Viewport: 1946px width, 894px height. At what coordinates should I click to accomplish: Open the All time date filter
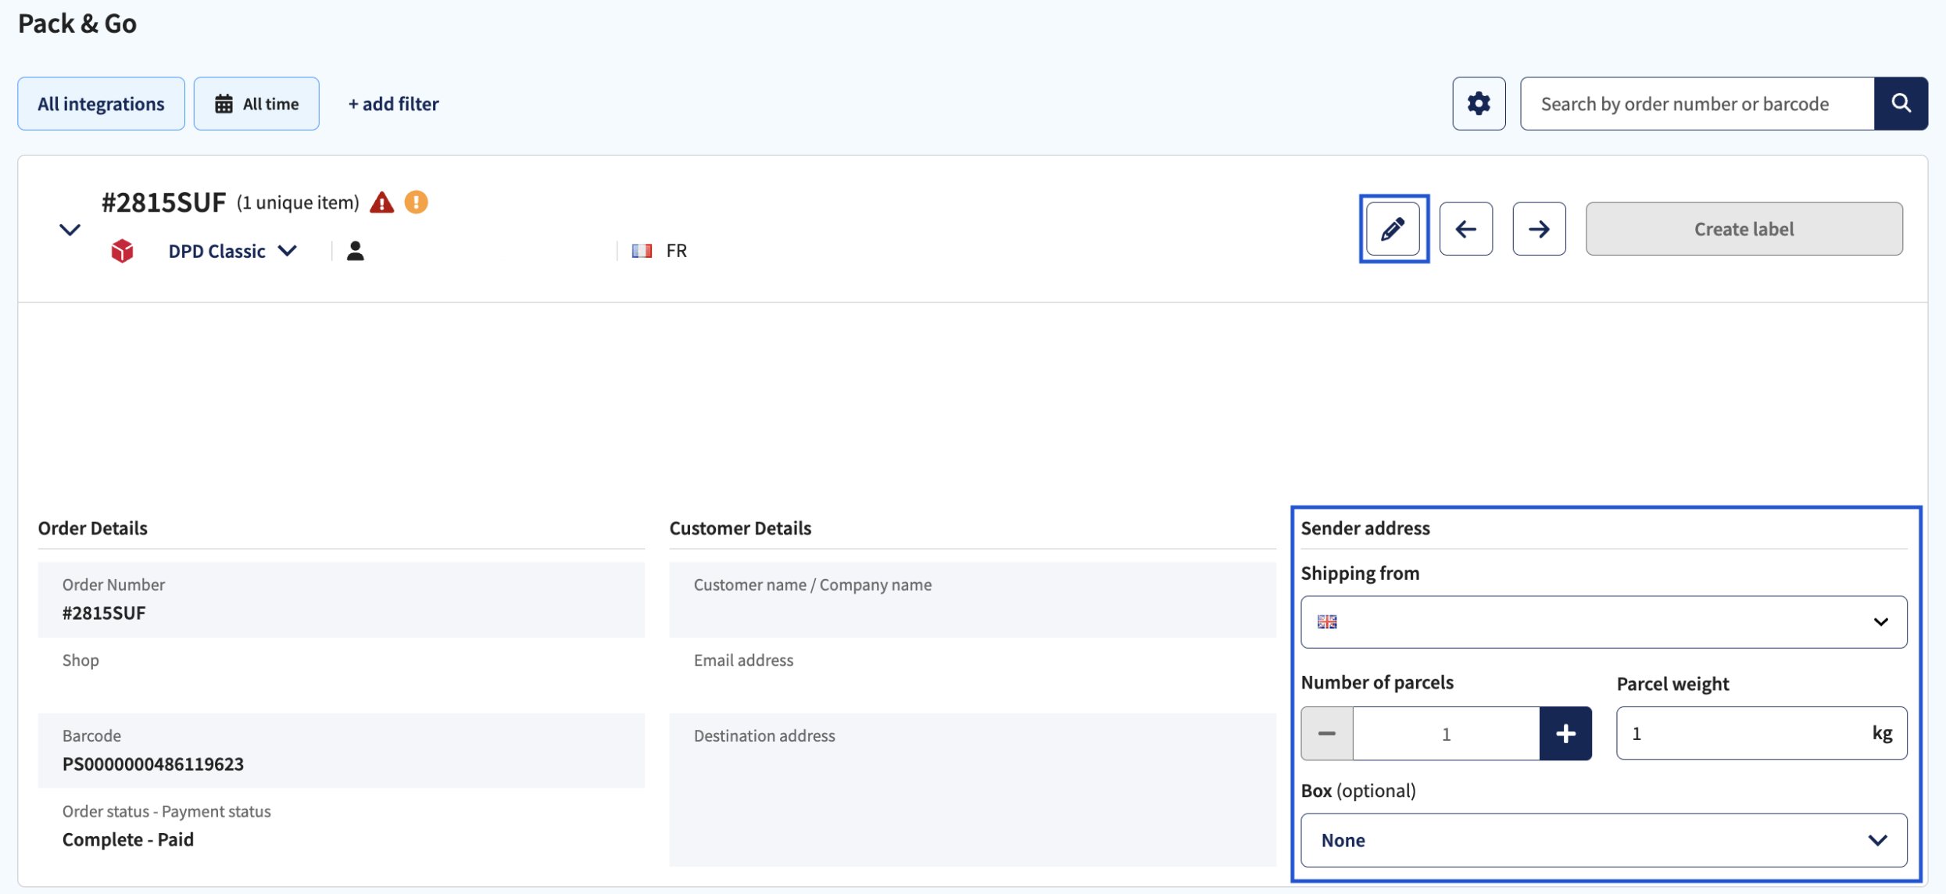click(256, 103)
